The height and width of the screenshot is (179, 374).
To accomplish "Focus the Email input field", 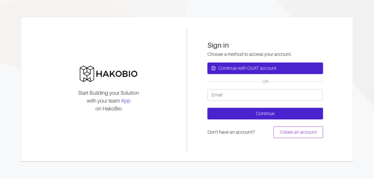I will coord(265,95).
